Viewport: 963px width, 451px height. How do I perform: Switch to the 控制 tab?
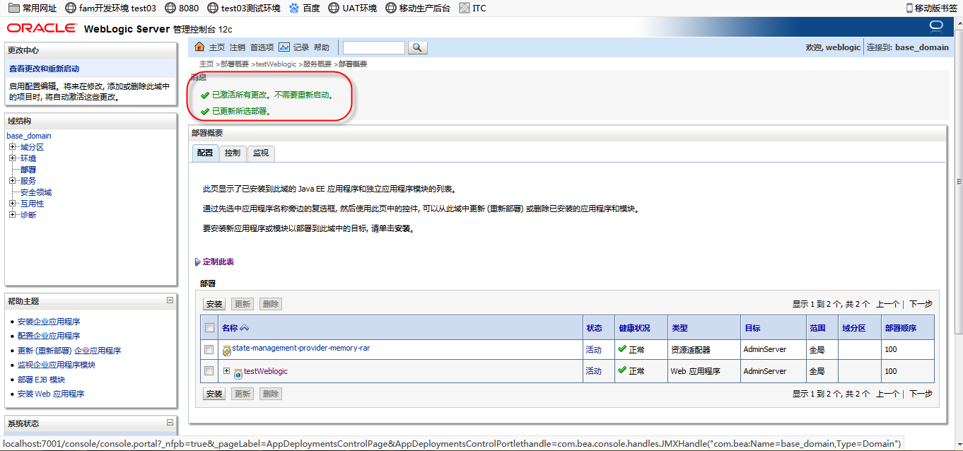[x=233, y=153]
